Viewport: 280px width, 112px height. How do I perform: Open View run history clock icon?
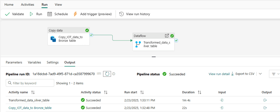click(121, 14)
